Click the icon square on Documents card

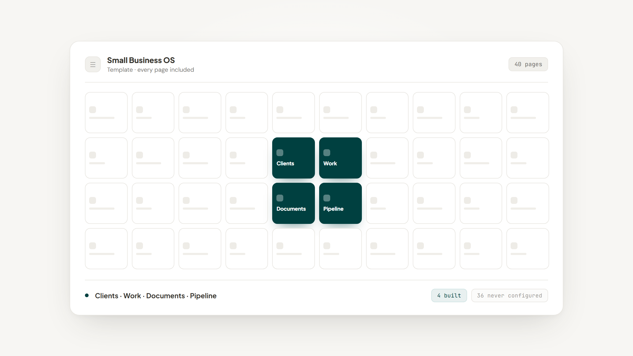[x=280, y=198]
